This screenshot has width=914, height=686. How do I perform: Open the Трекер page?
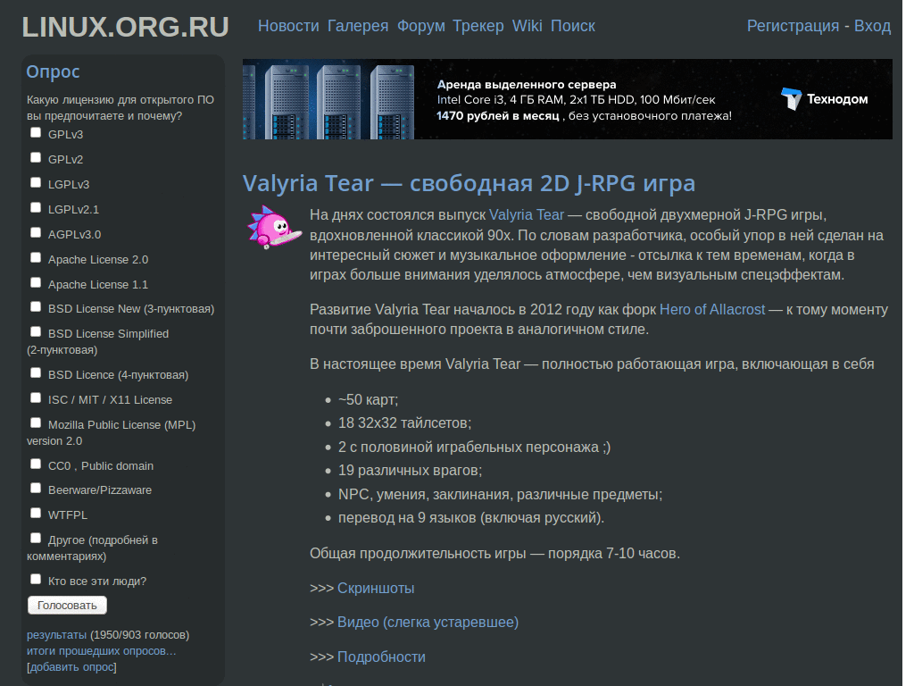pos(478,26)
